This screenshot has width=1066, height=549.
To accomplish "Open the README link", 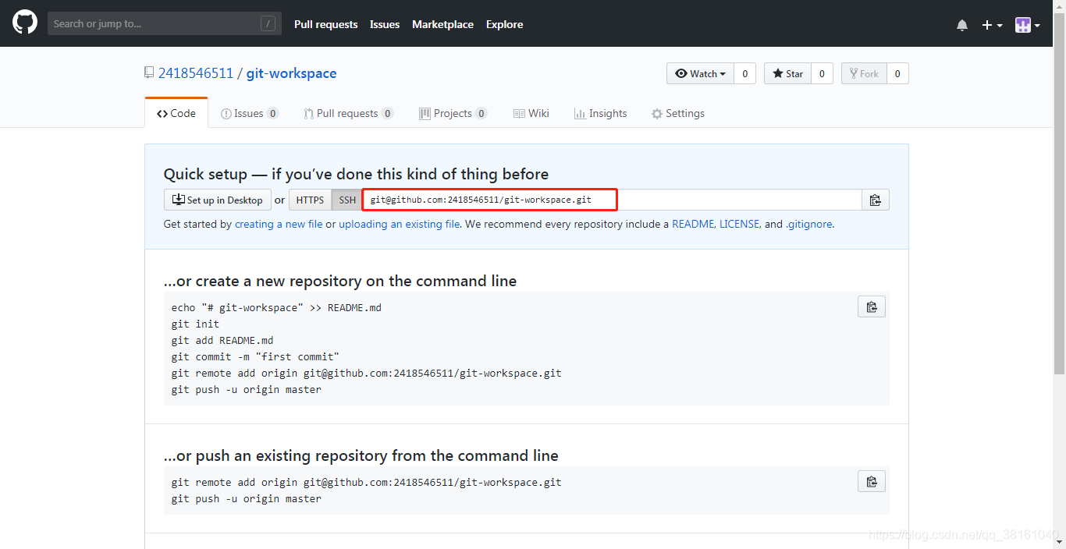I will (x=694, y=224).
